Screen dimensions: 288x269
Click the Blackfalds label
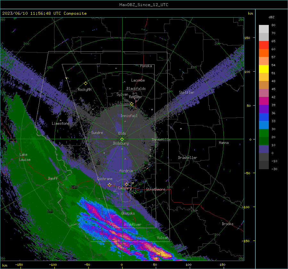(x=136, y=89)
